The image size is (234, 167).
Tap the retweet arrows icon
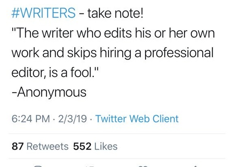[x=90, y=166]
